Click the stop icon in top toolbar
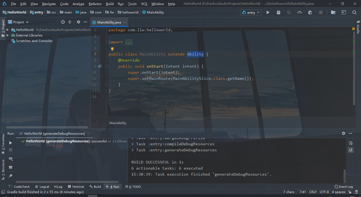 pos(321,12)
